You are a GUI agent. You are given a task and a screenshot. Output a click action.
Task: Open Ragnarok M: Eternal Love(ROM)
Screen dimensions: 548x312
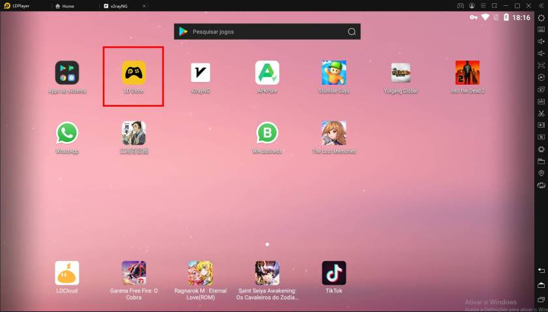201,273
